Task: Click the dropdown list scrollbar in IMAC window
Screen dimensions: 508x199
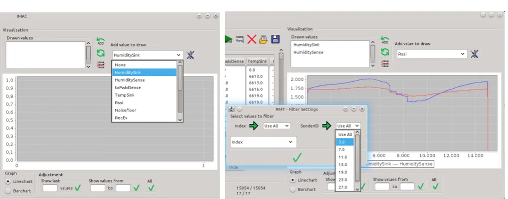Action: click(180, 91)
